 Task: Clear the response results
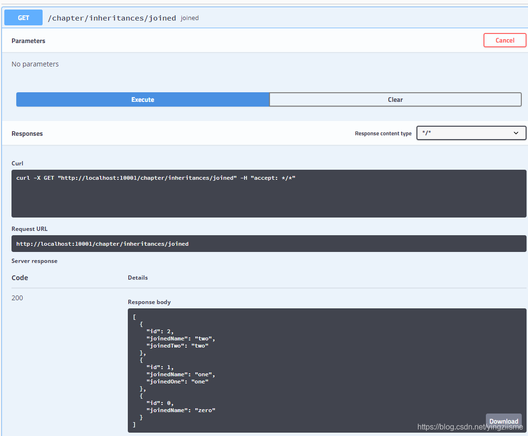tap(395, 99)
